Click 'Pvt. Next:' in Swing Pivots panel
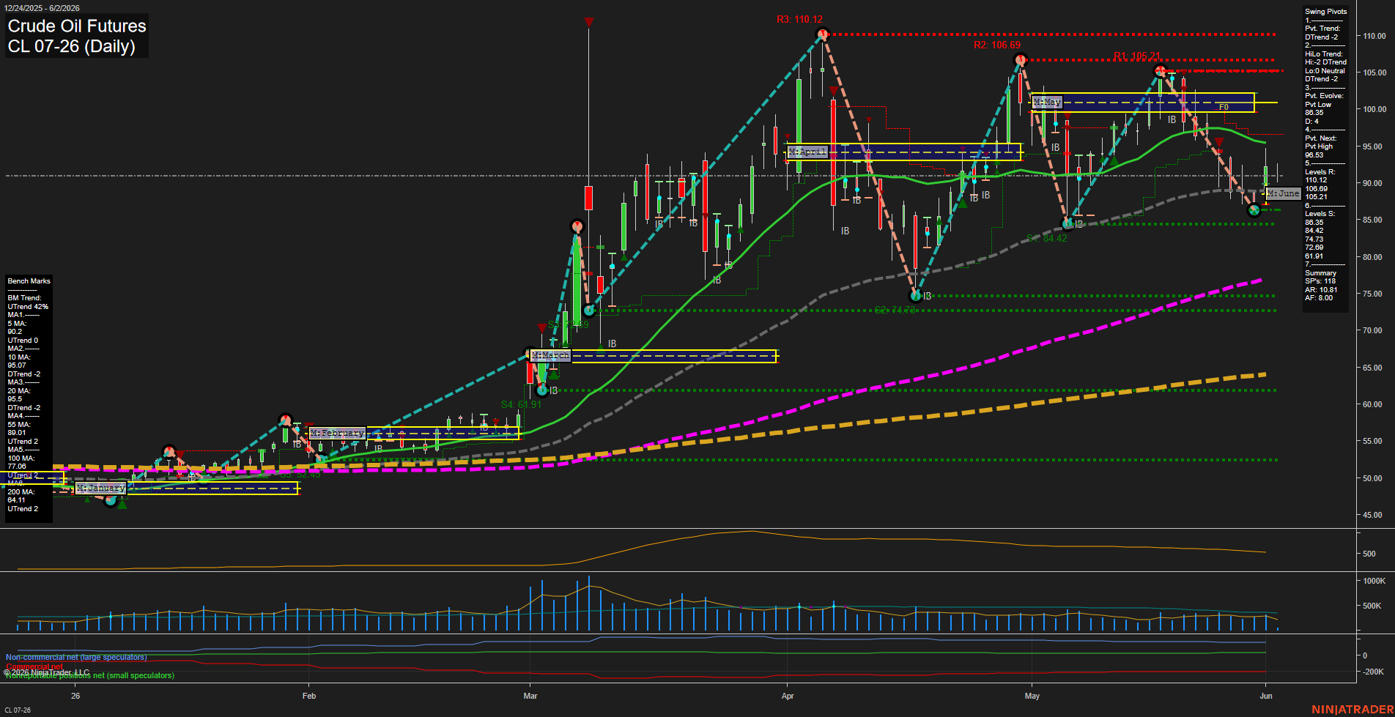Viewport: 1395px width, 717px height. 1320,138
